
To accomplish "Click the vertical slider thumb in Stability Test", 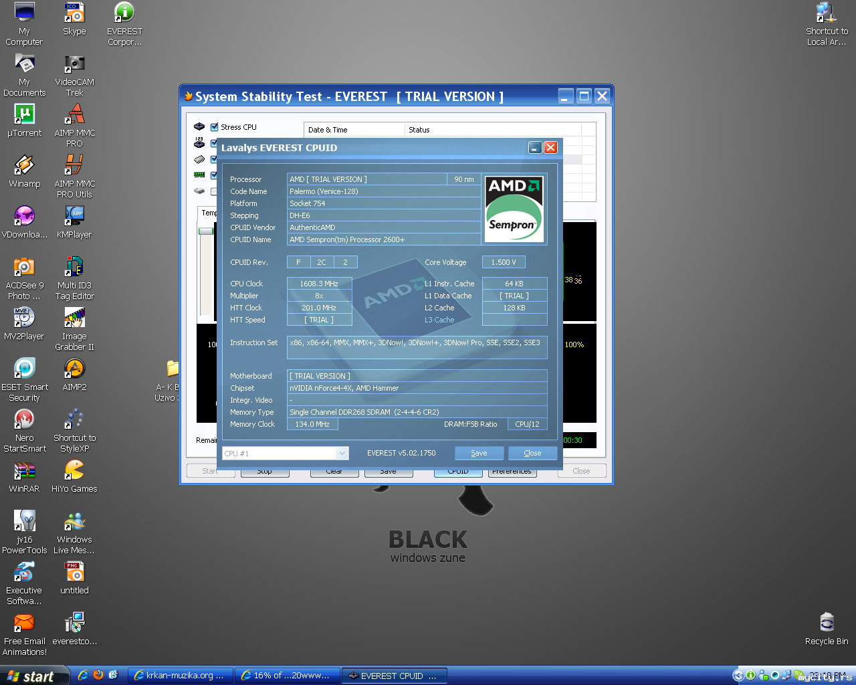I will click(x=206, y=231).
